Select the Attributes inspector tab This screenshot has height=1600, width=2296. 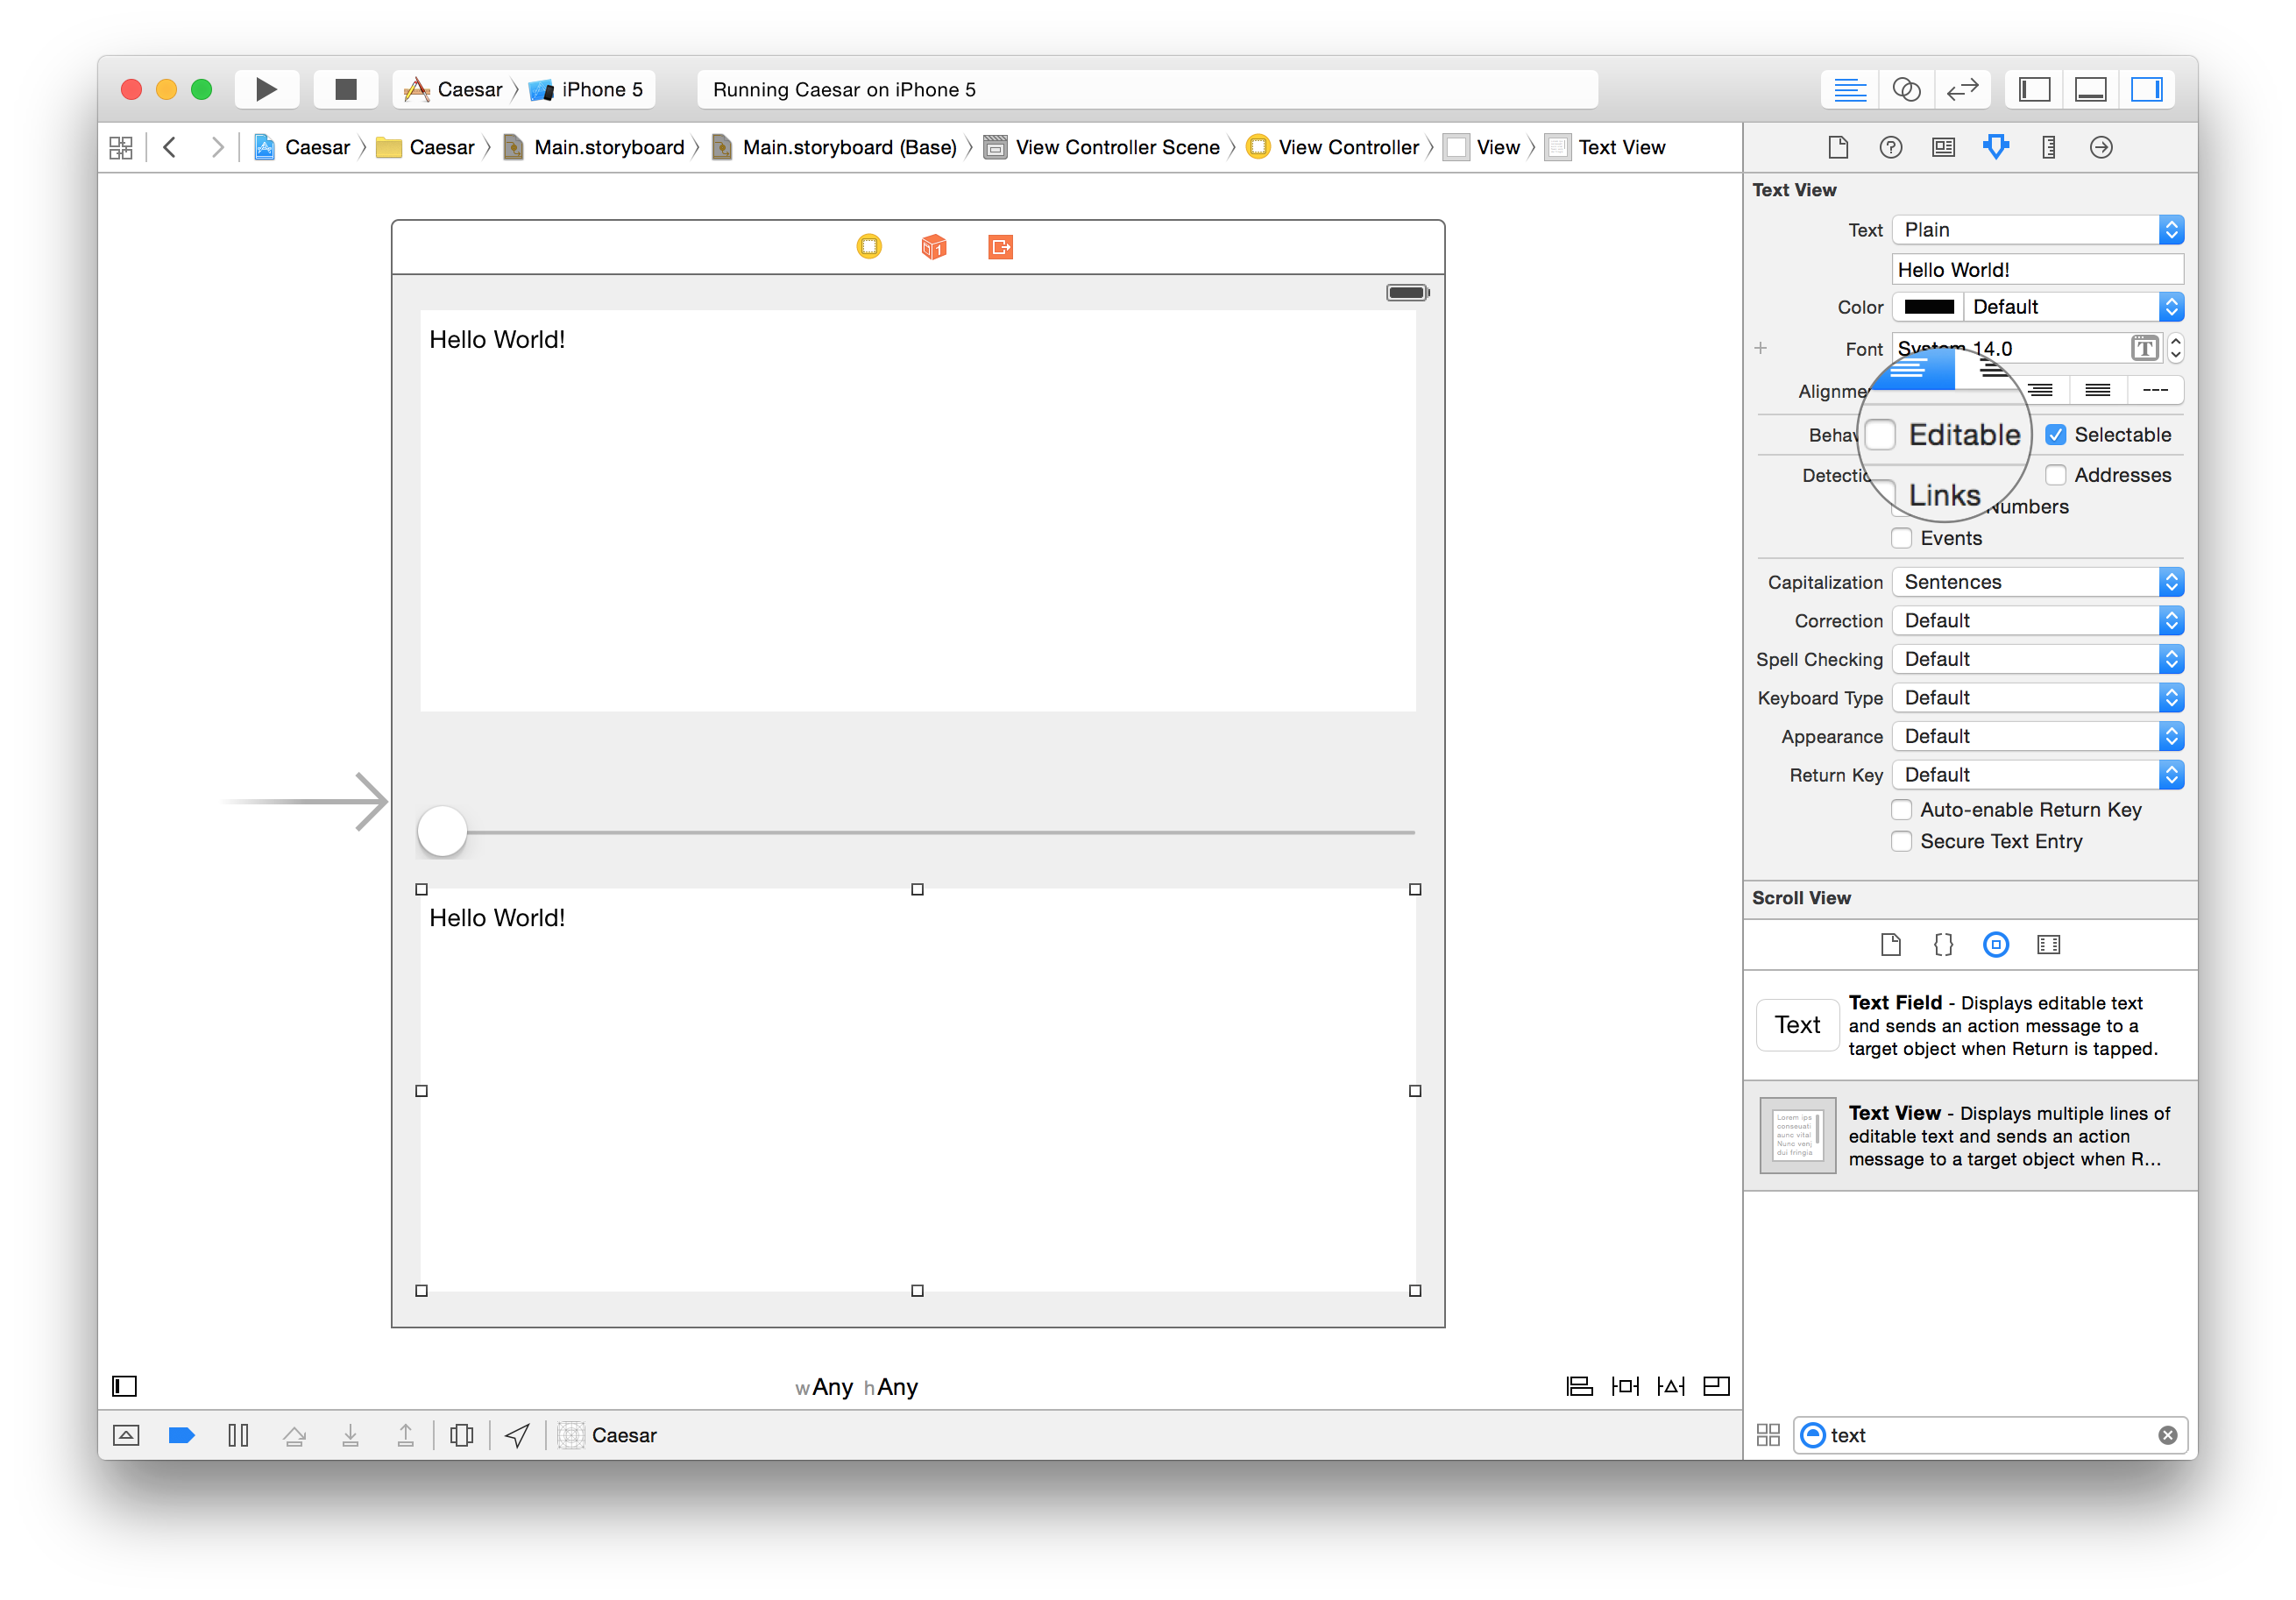pyautogui.click(x=1996, y=148)
